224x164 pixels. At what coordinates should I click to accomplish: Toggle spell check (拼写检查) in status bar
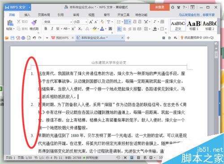tap(90, 158)
